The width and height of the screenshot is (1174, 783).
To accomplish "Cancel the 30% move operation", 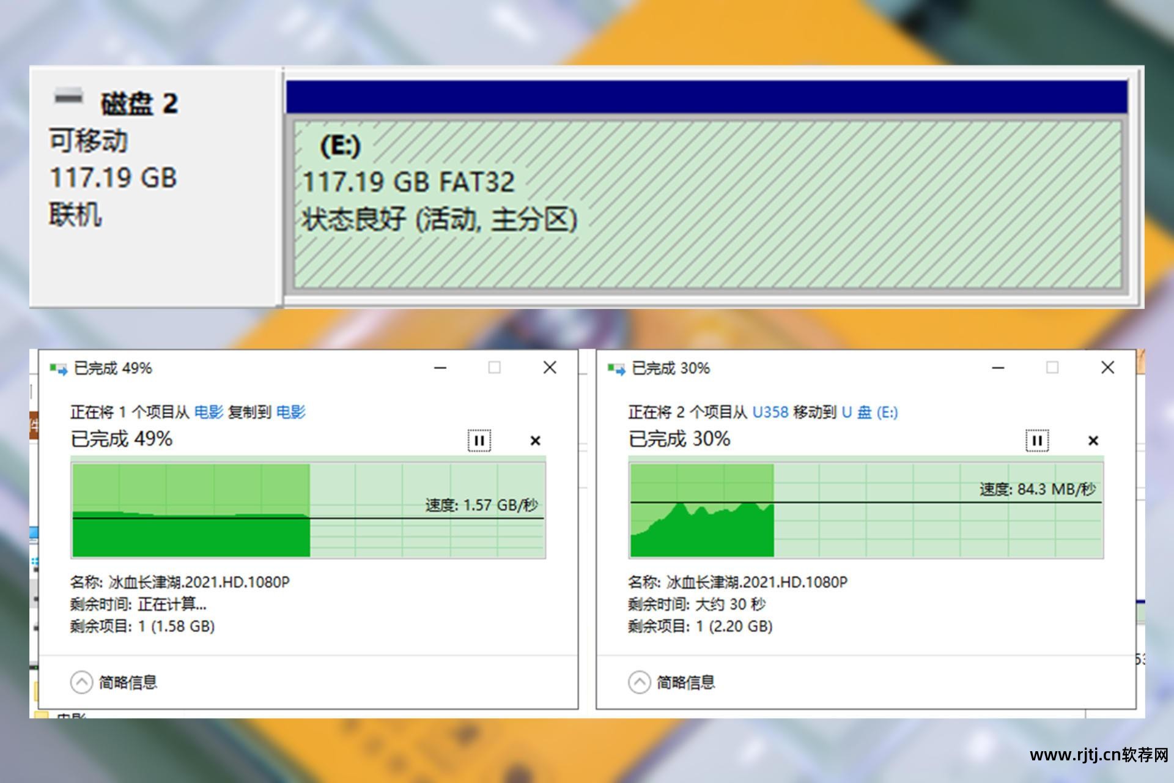I will pos(1093,440).
